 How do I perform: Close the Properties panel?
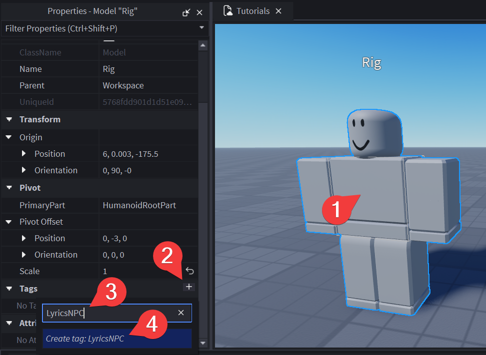coord(199,12)
